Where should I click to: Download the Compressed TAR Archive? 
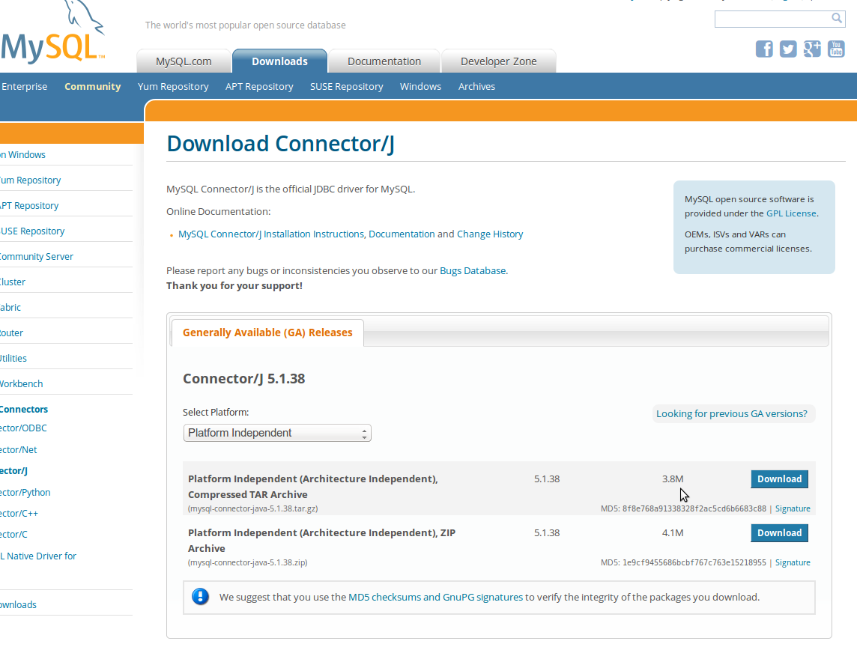click(x=779, y=479)
